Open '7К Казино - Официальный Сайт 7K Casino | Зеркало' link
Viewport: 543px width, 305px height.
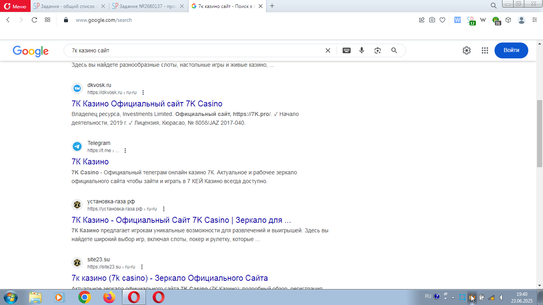pos(181,220)
